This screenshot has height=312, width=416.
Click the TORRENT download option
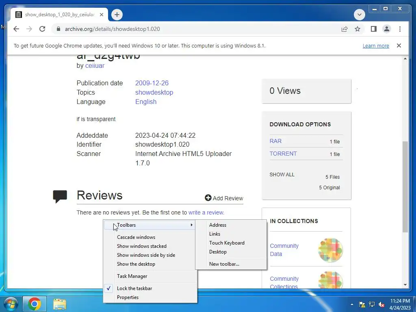click(283, 154)
